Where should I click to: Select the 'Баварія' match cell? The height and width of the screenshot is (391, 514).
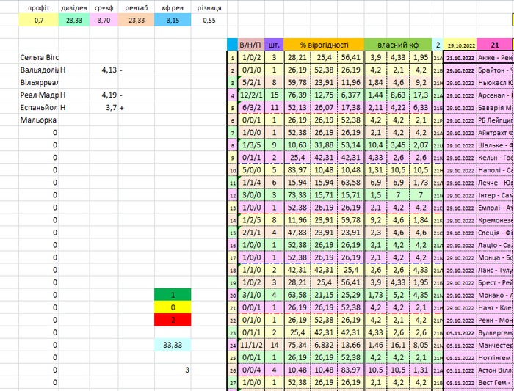(x=495, y=108)
